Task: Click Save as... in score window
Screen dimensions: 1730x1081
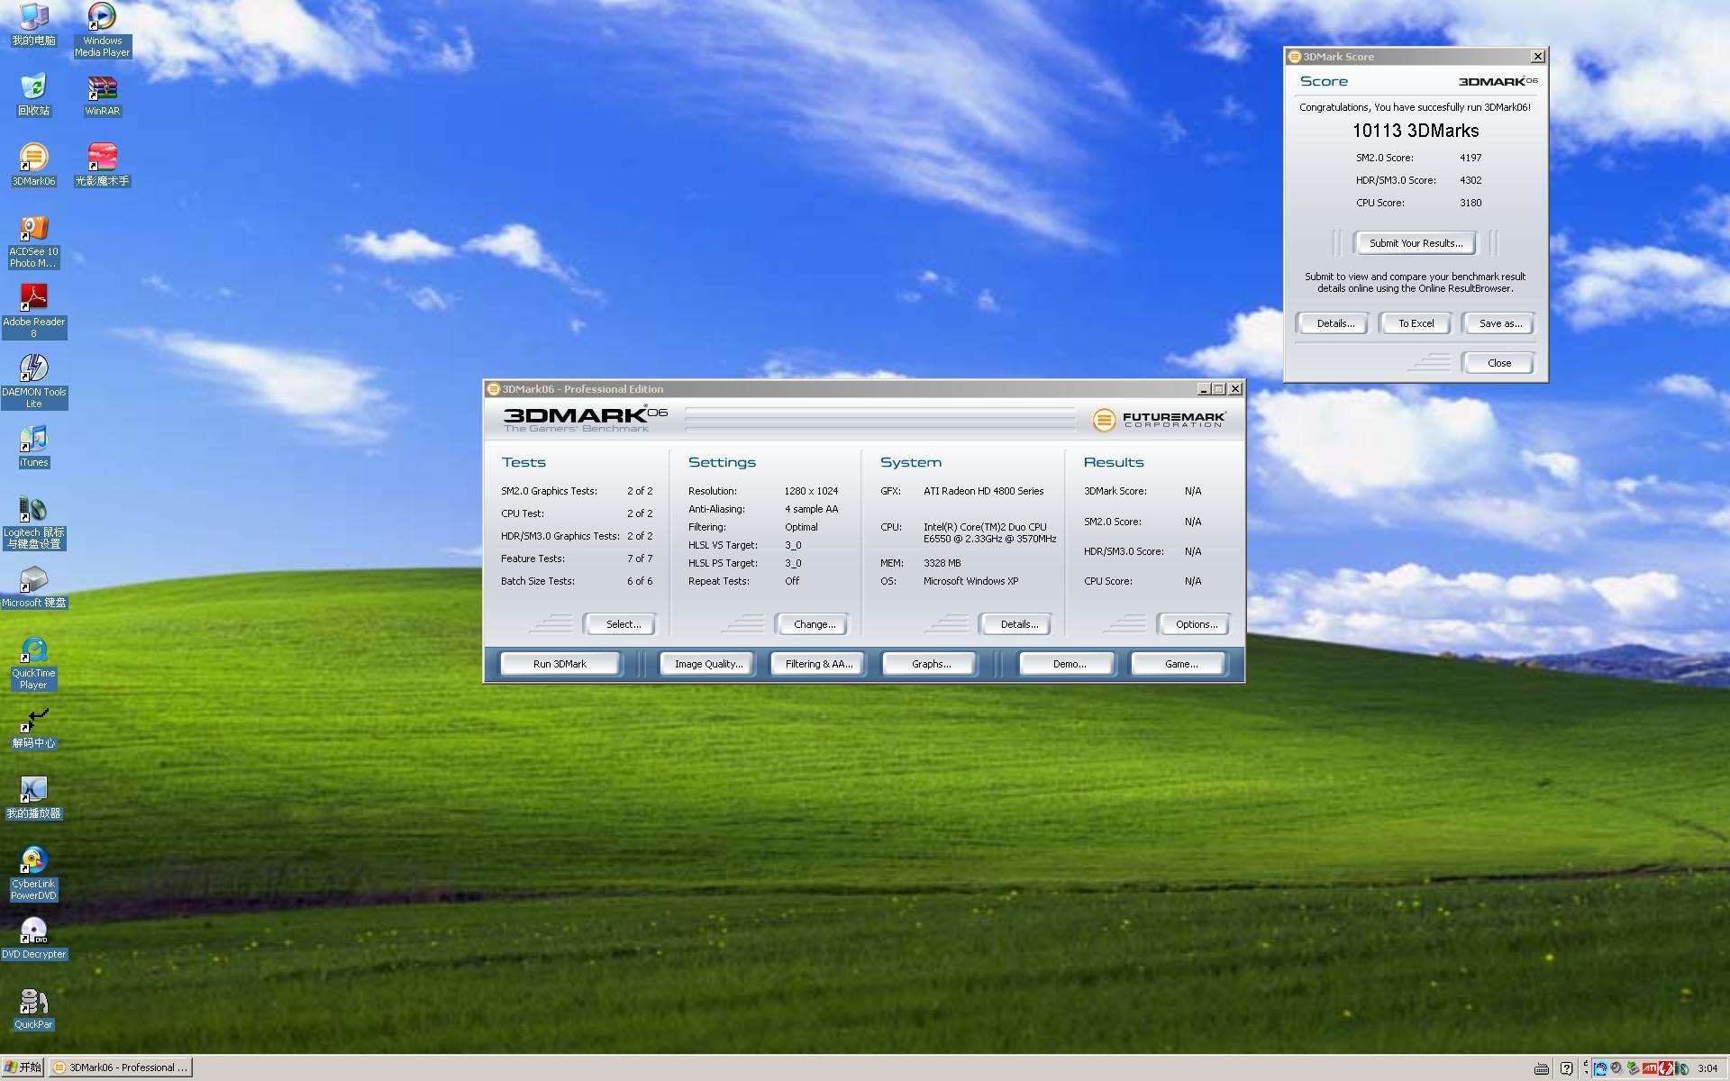Action: click(1499, 323)
